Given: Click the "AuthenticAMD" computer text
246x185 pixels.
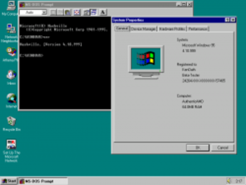Looking at the screenshot, I should (193, 101).
